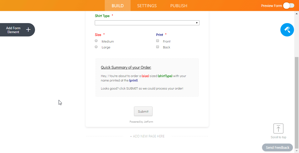Go to the PUBLISH tab

click(x=179, y=6)
